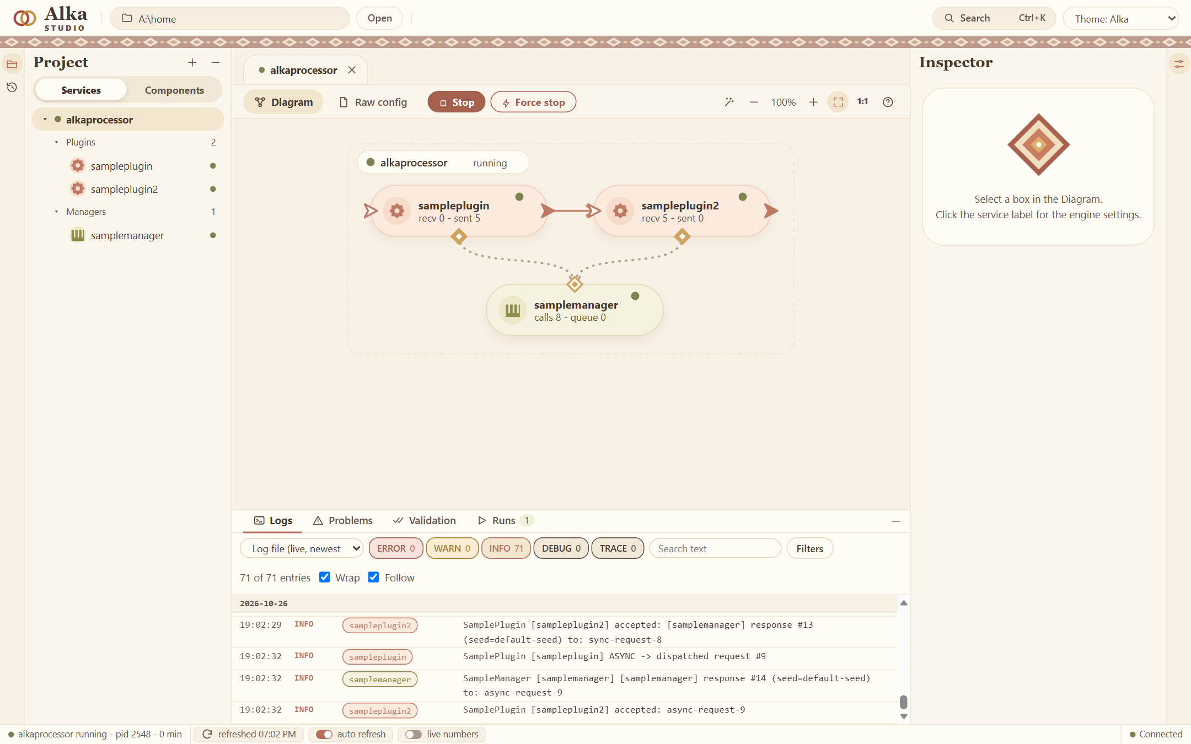Click the magic wand auto-layout icon
This screenshot has height=744, width=1191.
[x=729, y=102]
